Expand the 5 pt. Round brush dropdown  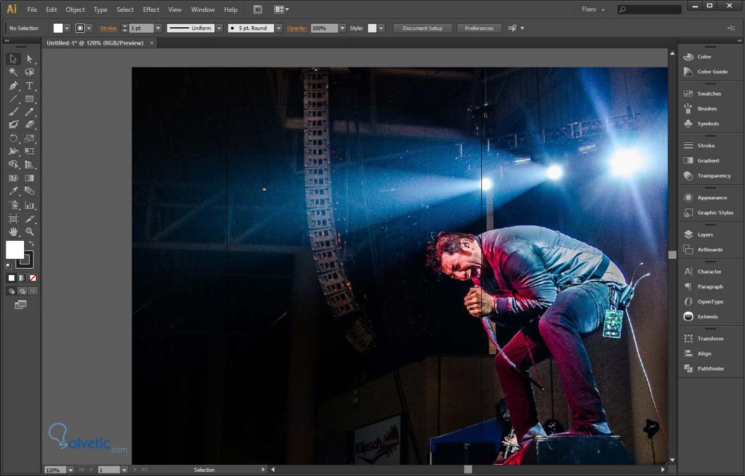[279, 28]
